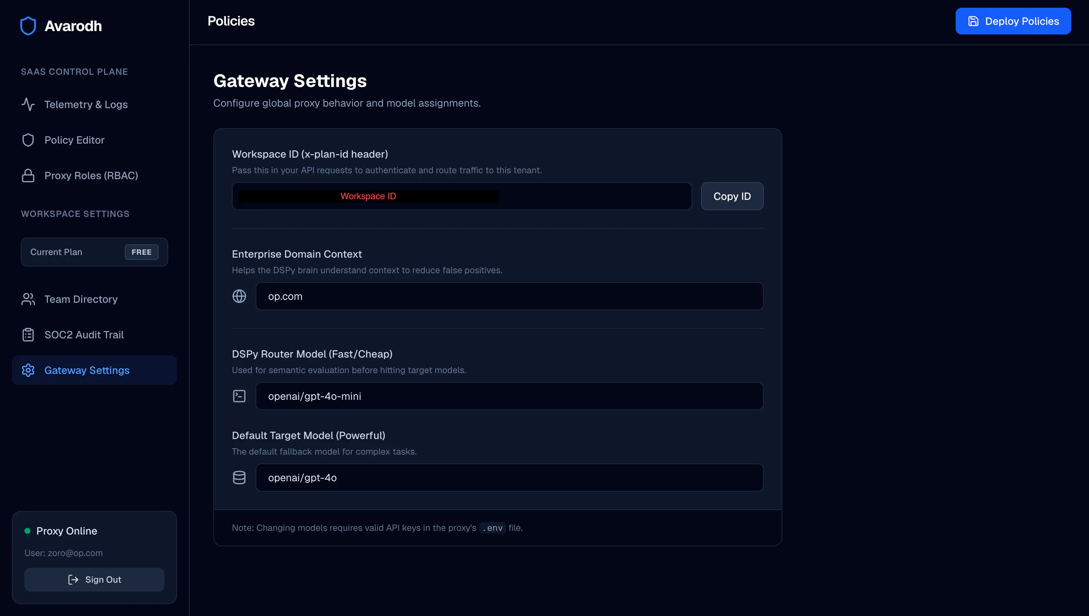Go to Proxy Roles (RBAC)

[x=94, y=175]
